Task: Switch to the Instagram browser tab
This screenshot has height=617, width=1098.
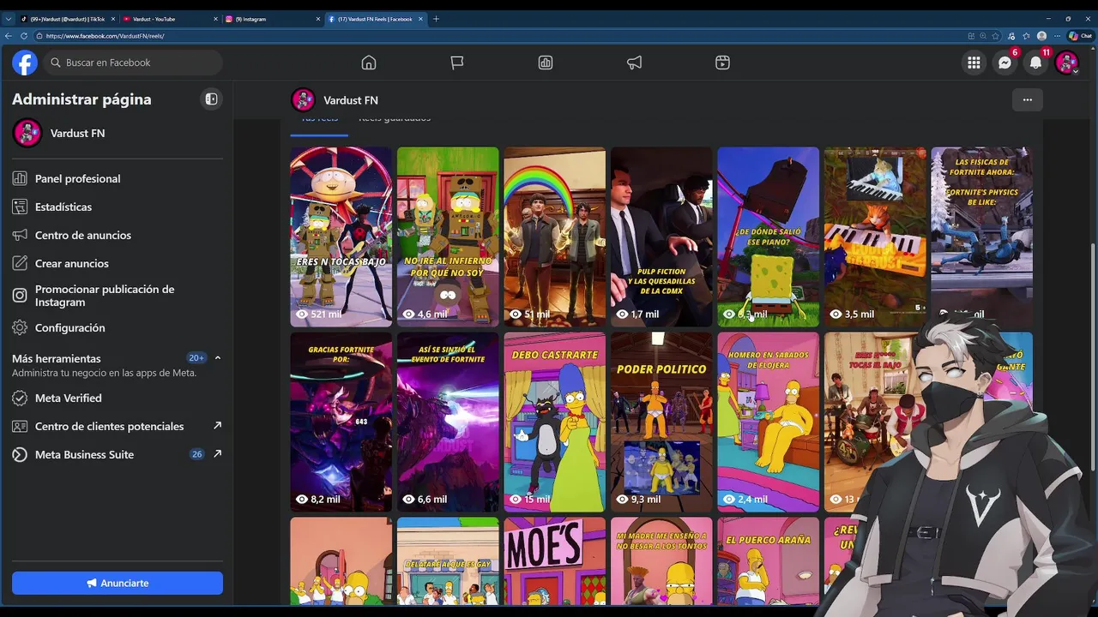Action: [272, 19]
